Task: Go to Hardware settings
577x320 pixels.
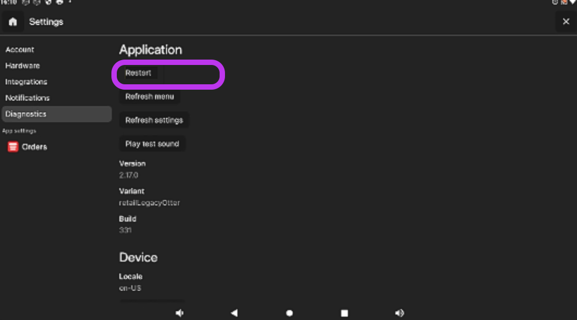Action: 23,66
